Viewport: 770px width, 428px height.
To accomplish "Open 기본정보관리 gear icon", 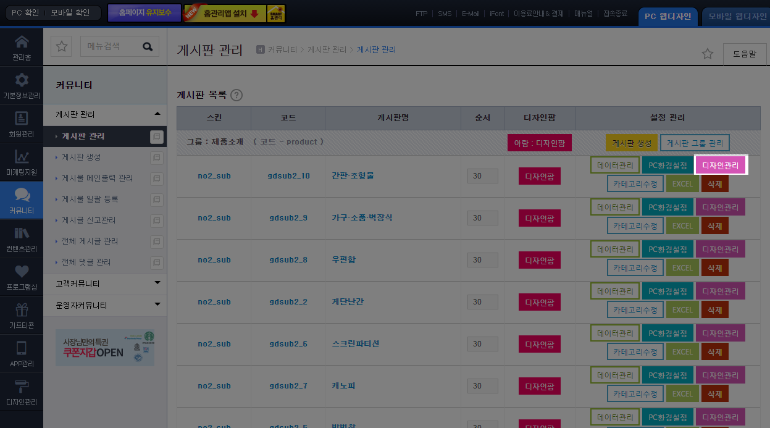I will point(22,86).
